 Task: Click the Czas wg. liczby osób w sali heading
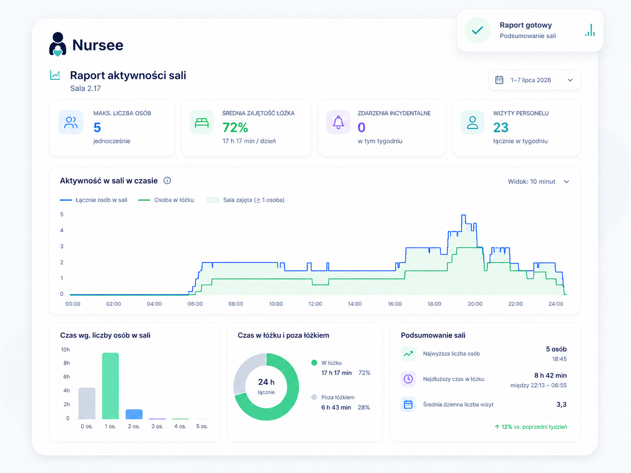pyautogui.click(x=105, y=335)
